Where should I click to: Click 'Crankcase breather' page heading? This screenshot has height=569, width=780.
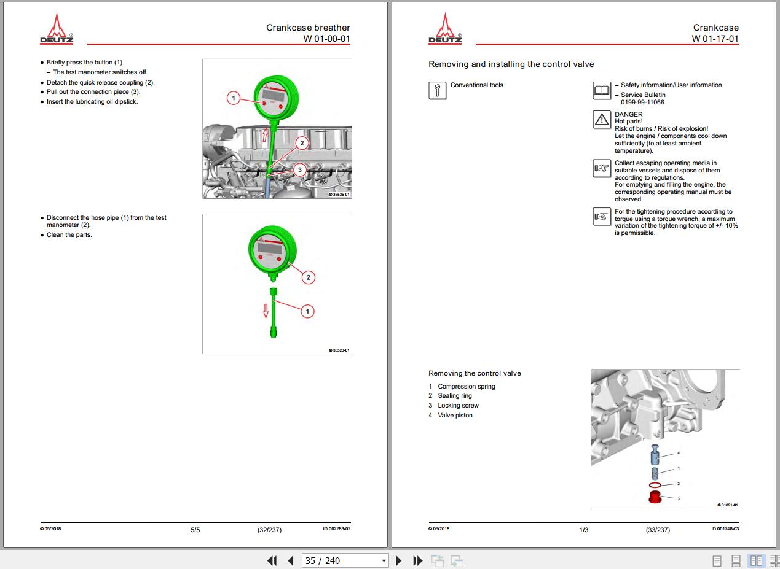[308, 28]
